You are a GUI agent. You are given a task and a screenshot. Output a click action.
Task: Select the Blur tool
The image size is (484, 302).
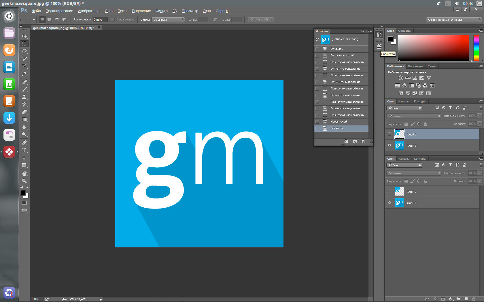click(x=24, y=127)
